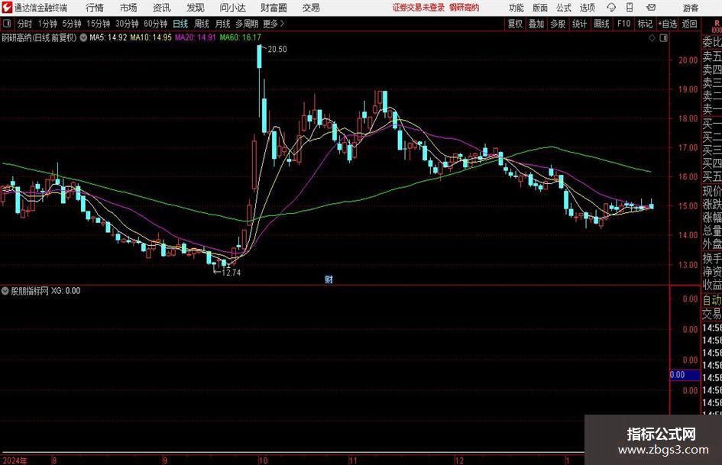Click the 20.00 price axis label
Viewport: 722px width, 465px height.
[x=688, y=60]
